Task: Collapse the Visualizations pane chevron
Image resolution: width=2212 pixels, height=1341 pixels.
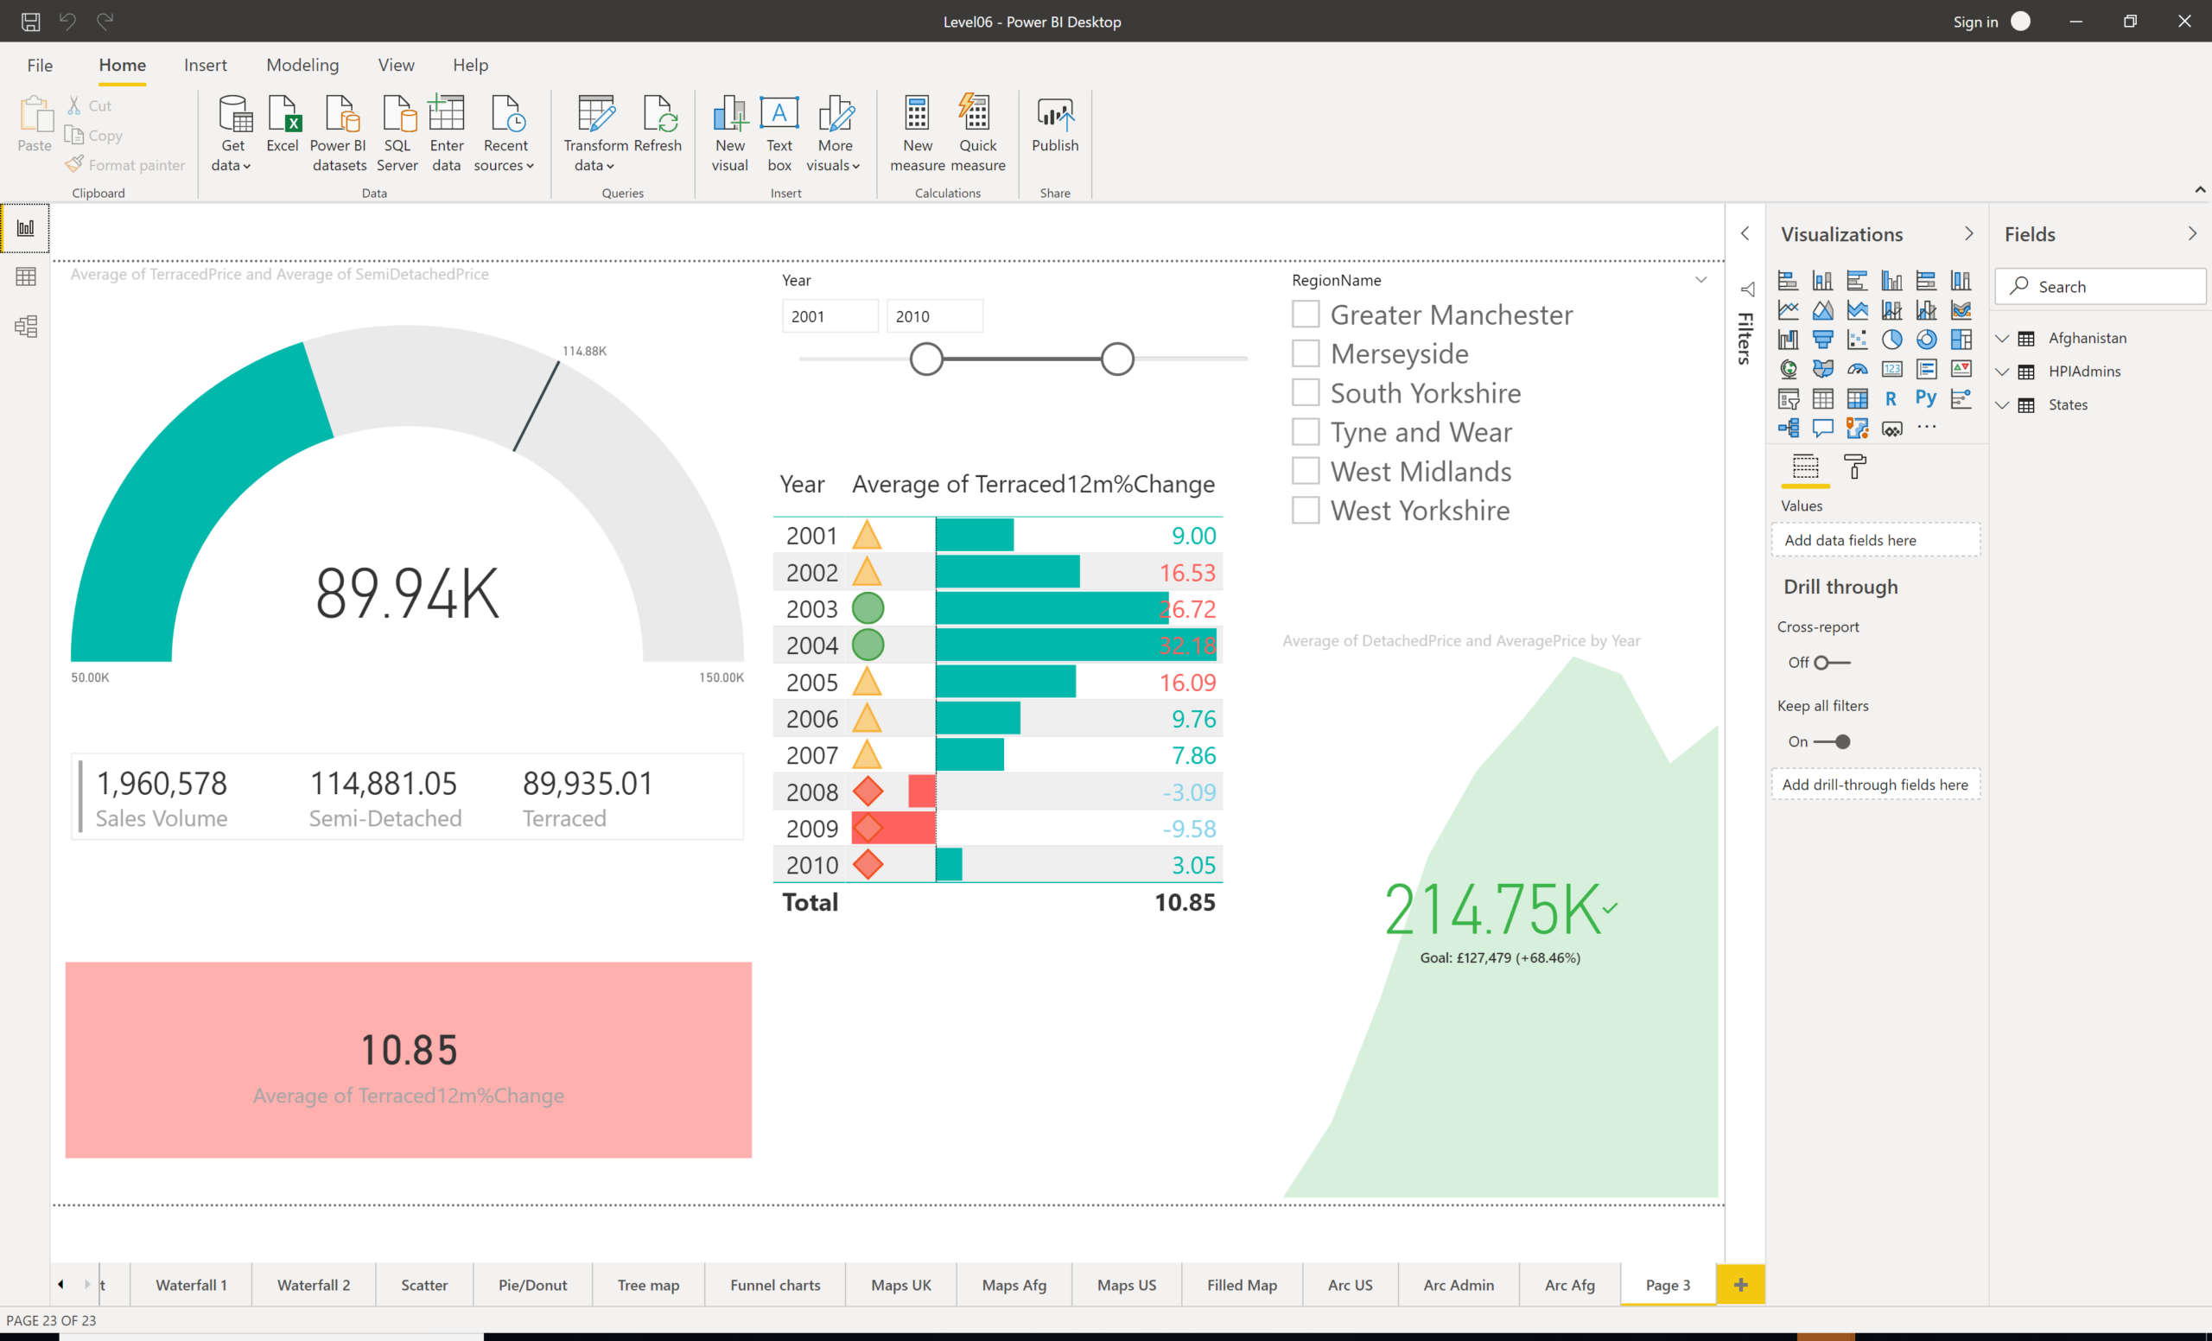Action: pos(1968,233)
